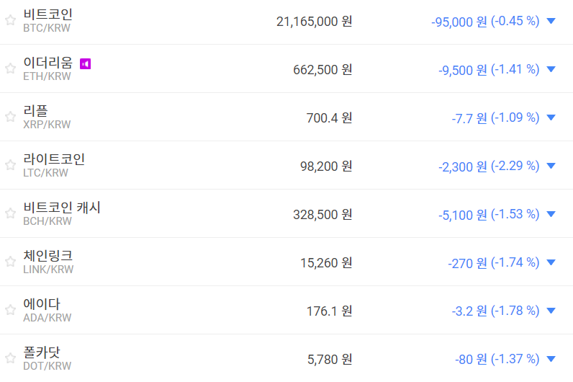Expand the 비트코인 row dropdown arrow

pos(551,21)
